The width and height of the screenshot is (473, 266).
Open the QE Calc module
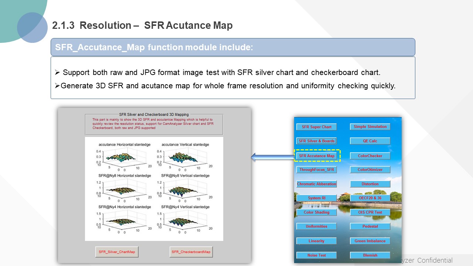tap(370, 141)
